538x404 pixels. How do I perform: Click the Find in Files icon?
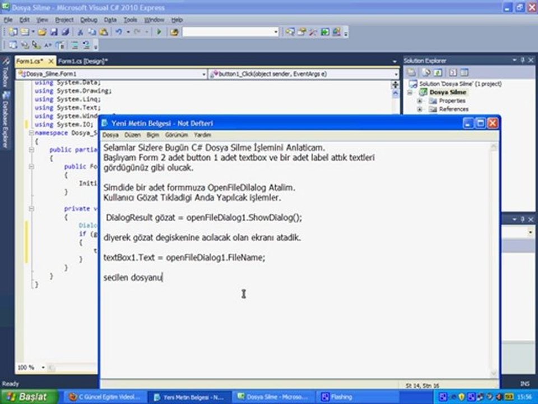174,32
